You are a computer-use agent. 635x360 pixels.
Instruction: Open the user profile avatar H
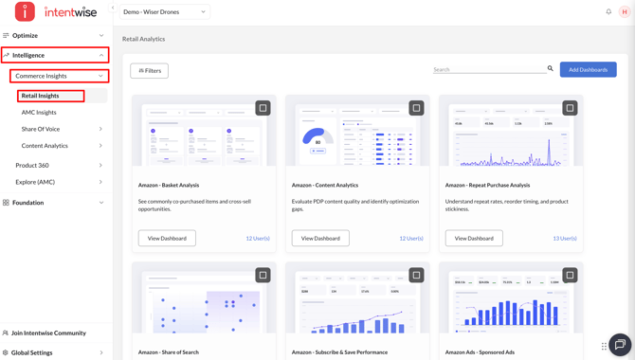(625, 11)
